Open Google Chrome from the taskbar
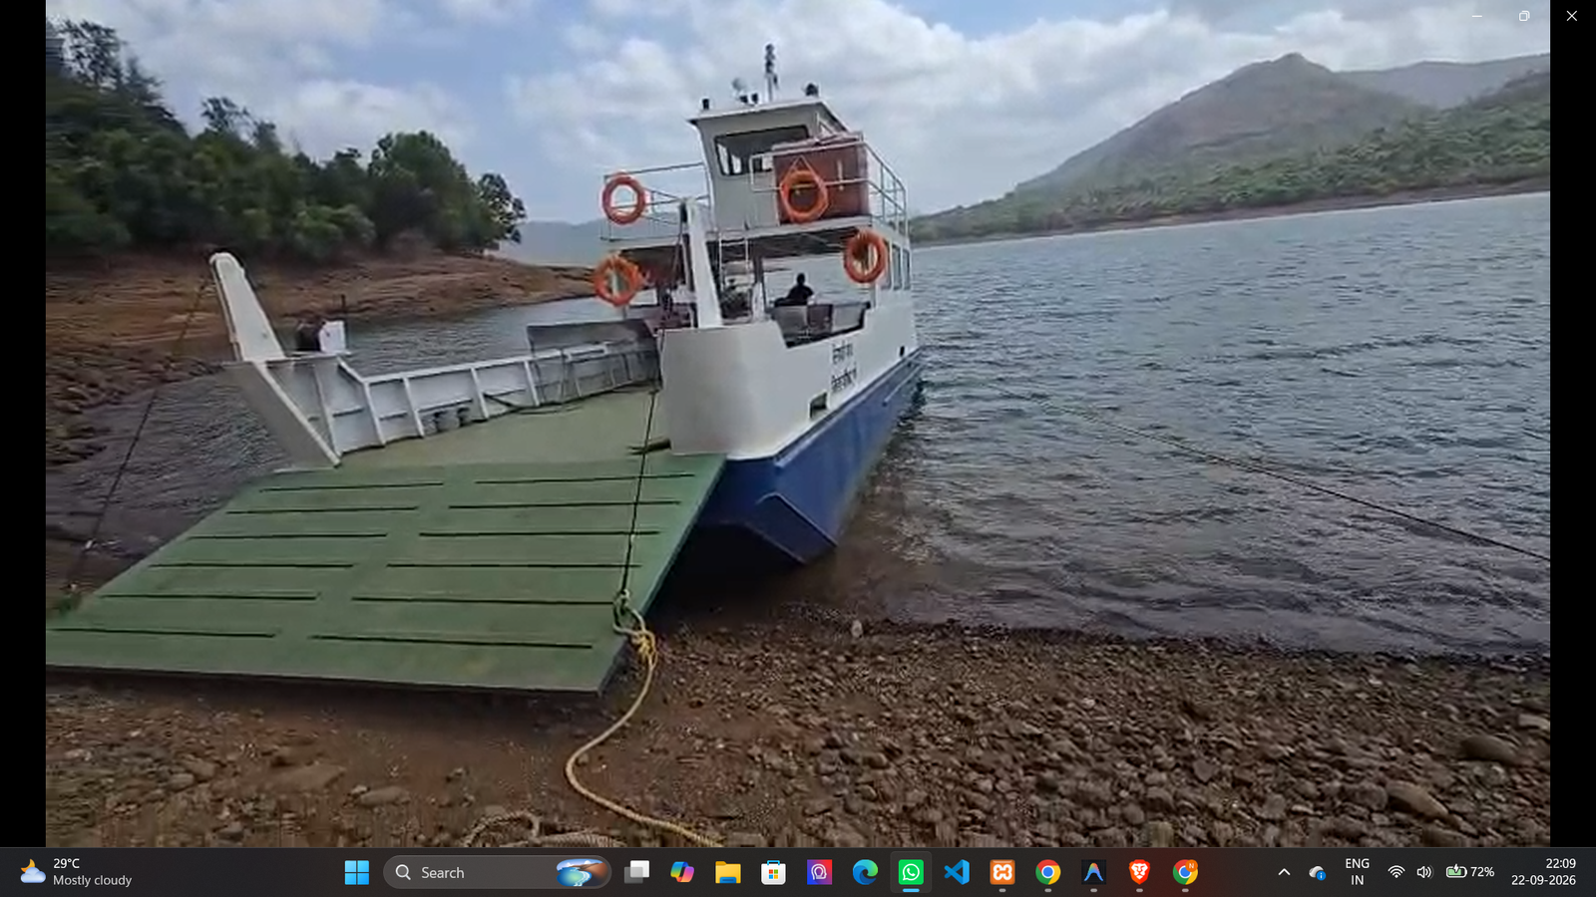Screen dimensions: 1596x897 (1047, 872)
